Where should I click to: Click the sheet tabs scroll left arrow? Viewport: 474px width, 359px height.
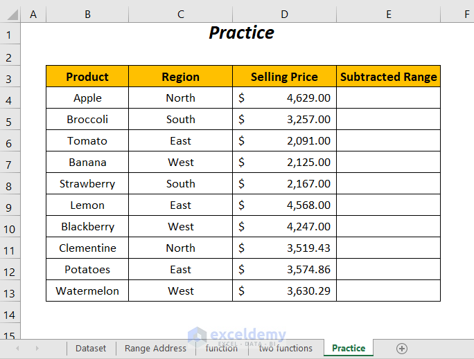click(x=17, y=348)
